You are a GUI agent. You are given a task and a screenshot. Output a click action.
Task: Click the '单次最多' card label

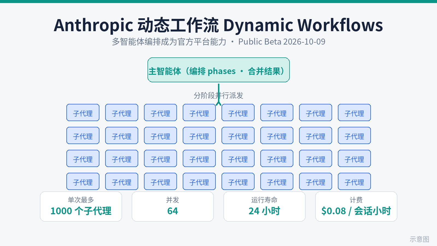tap(81, 200)
